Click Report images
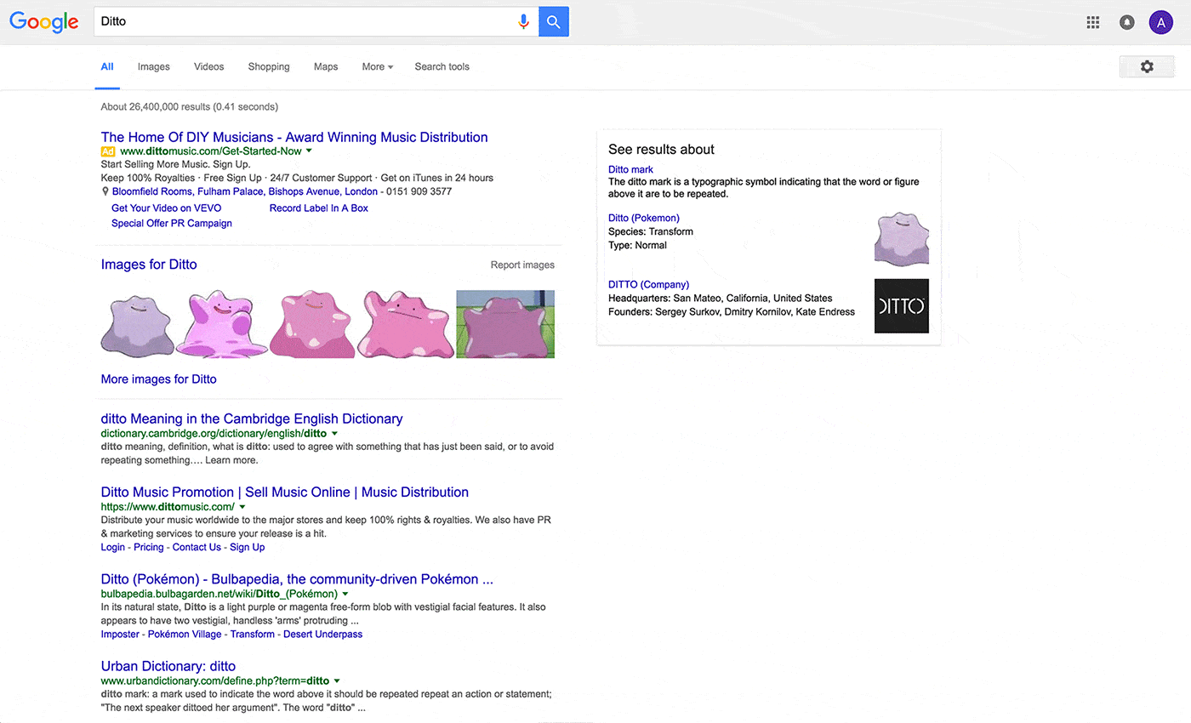This screenshot has height=723, width=1191. pyautogui.click(x=522, y=265)
